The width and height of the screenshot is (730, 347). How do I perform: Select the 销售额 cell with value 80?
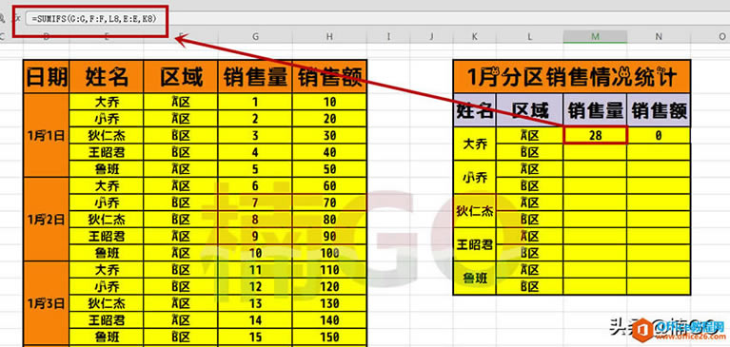pyautogui.click(x=329, y=219)
